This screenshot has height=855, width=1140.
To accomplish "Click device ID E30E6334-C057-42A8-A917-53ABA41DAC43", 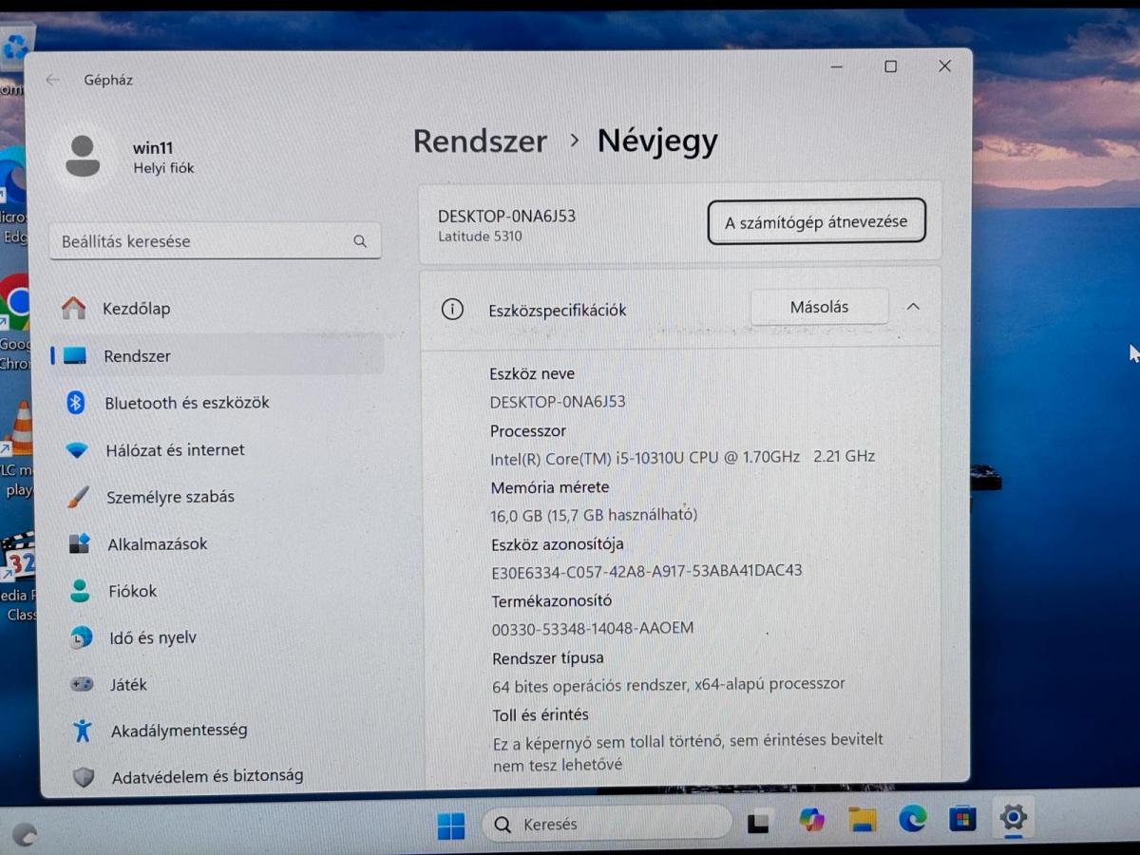I will (x=647, y=571).
